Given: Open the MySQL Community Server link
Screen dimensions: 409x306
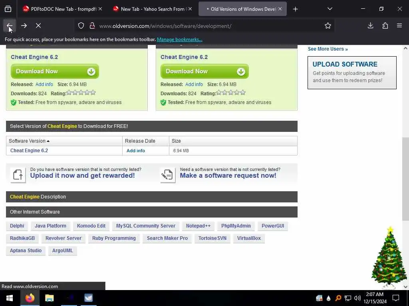Looking at the screenshot, I should pyautogui.click(x=145, y=226).
